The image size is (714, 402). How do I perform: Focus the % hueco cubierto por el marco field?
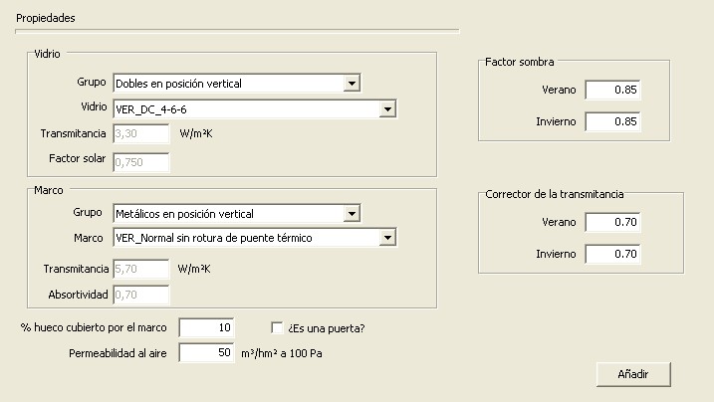(207, 327)
